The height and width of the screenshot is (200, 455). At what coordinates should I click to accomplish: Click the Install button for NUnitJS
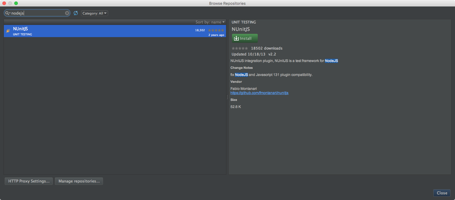click(x=245, y=38)
